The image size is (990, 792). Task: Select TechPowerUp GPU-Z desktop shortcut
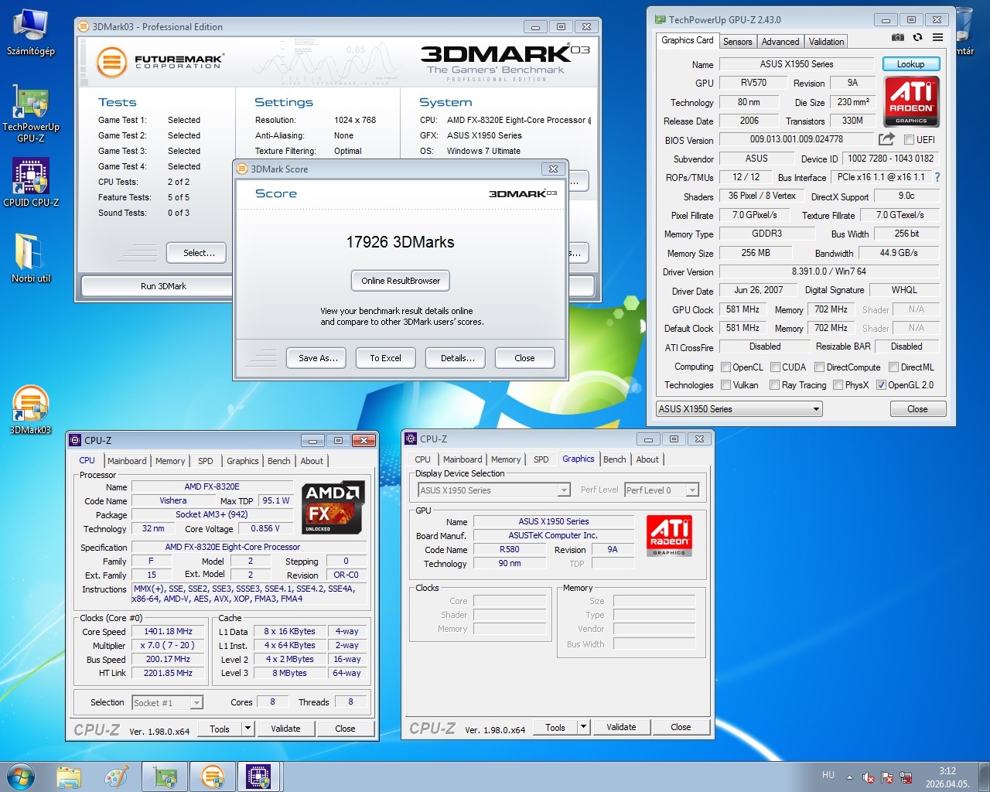coord(31,114)
